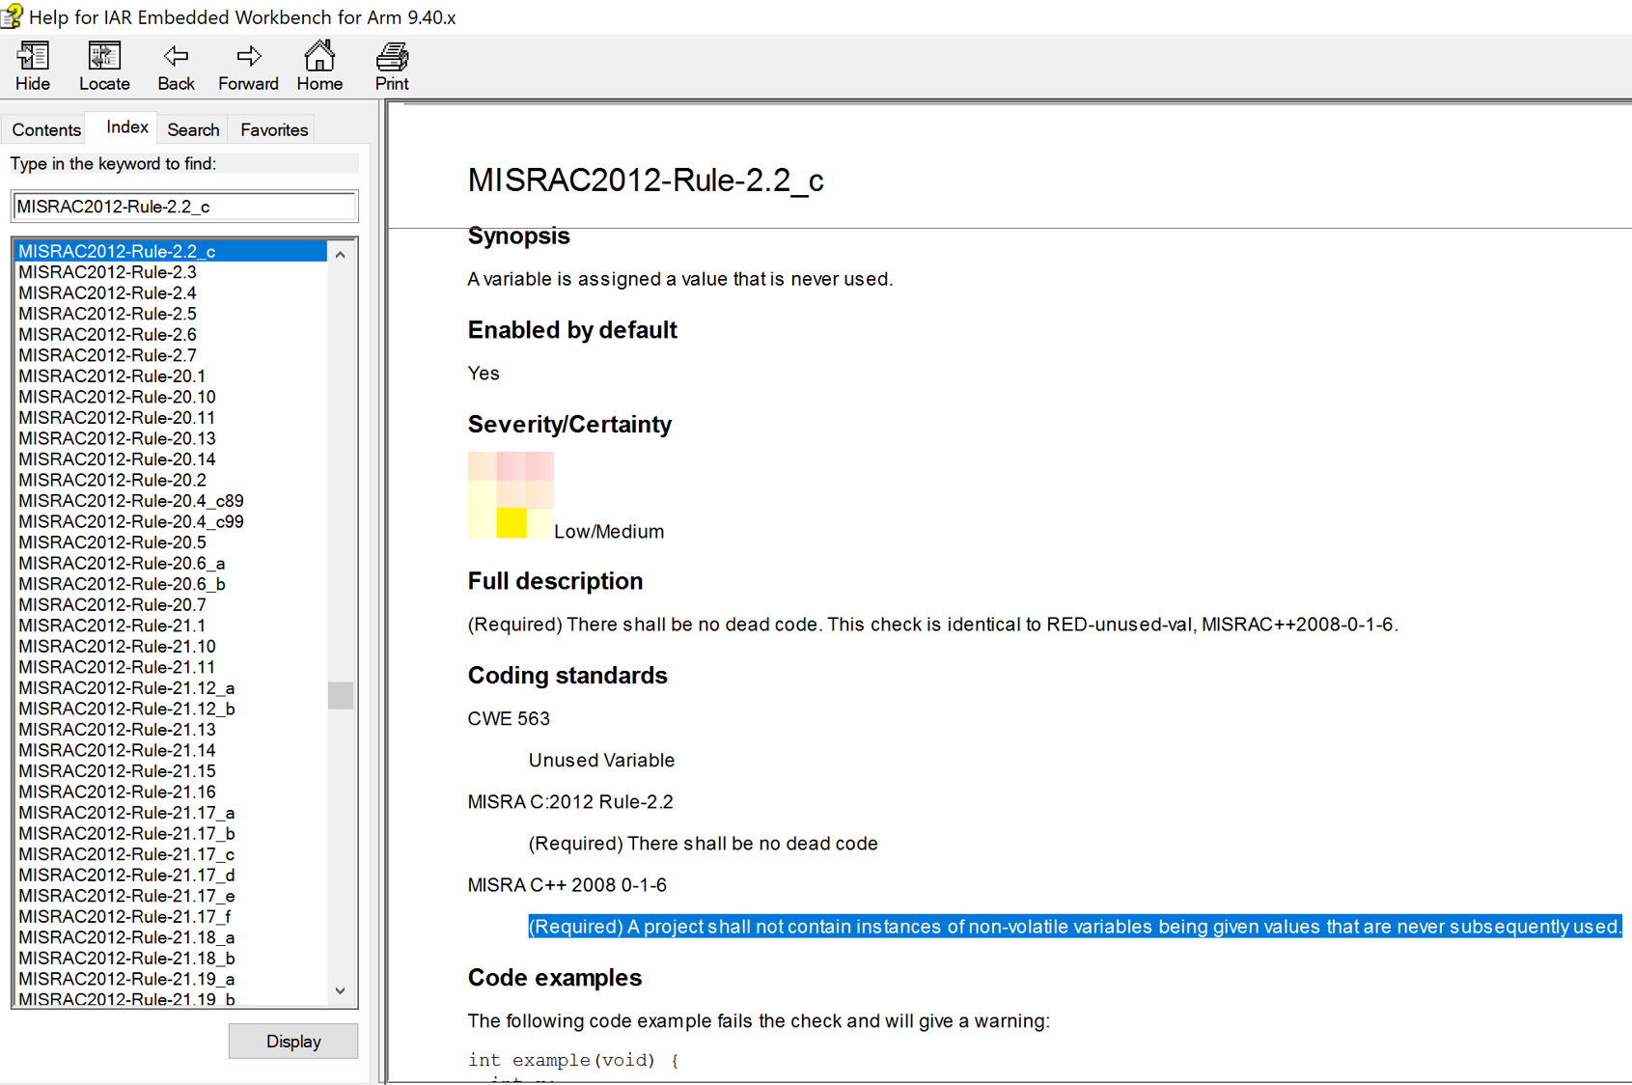Image resolution: width=1632 pixels, height=1085 pixels.
Task: Stay on the Index tab
Action: pyautogui.click(x=124, y=125)
